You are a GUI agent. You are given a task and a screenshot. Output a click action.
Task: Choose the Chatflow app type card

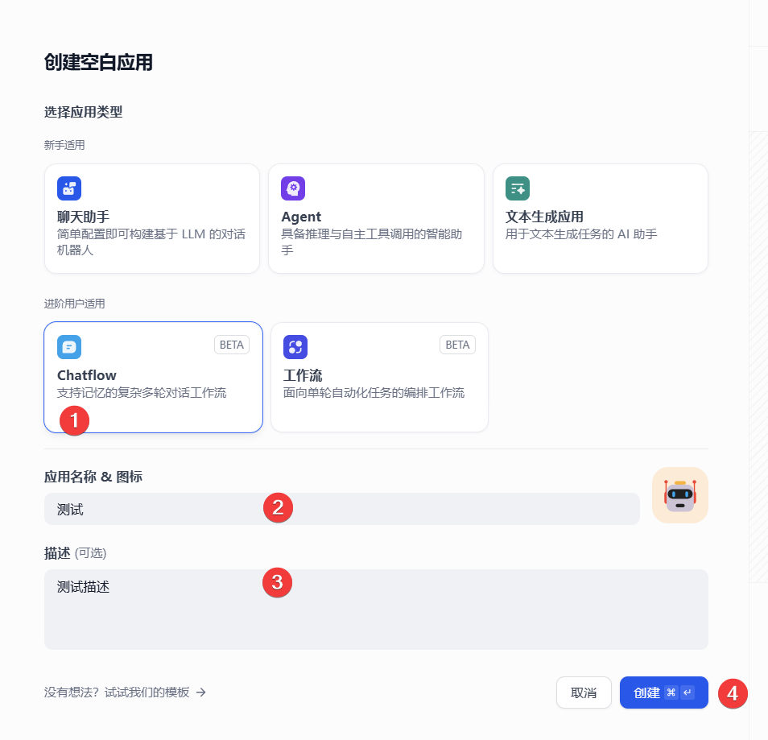click(153, 378)
